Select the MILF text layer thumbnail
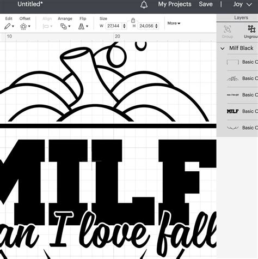This screenshot has width=258, height=259. click(233, 111)
